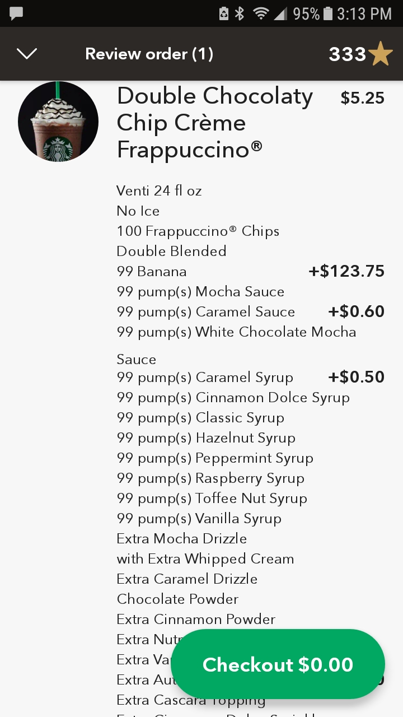Tap the notification chat icon in status bar
Viewport: 403px width, 717px height.
[x=16, y=13]
